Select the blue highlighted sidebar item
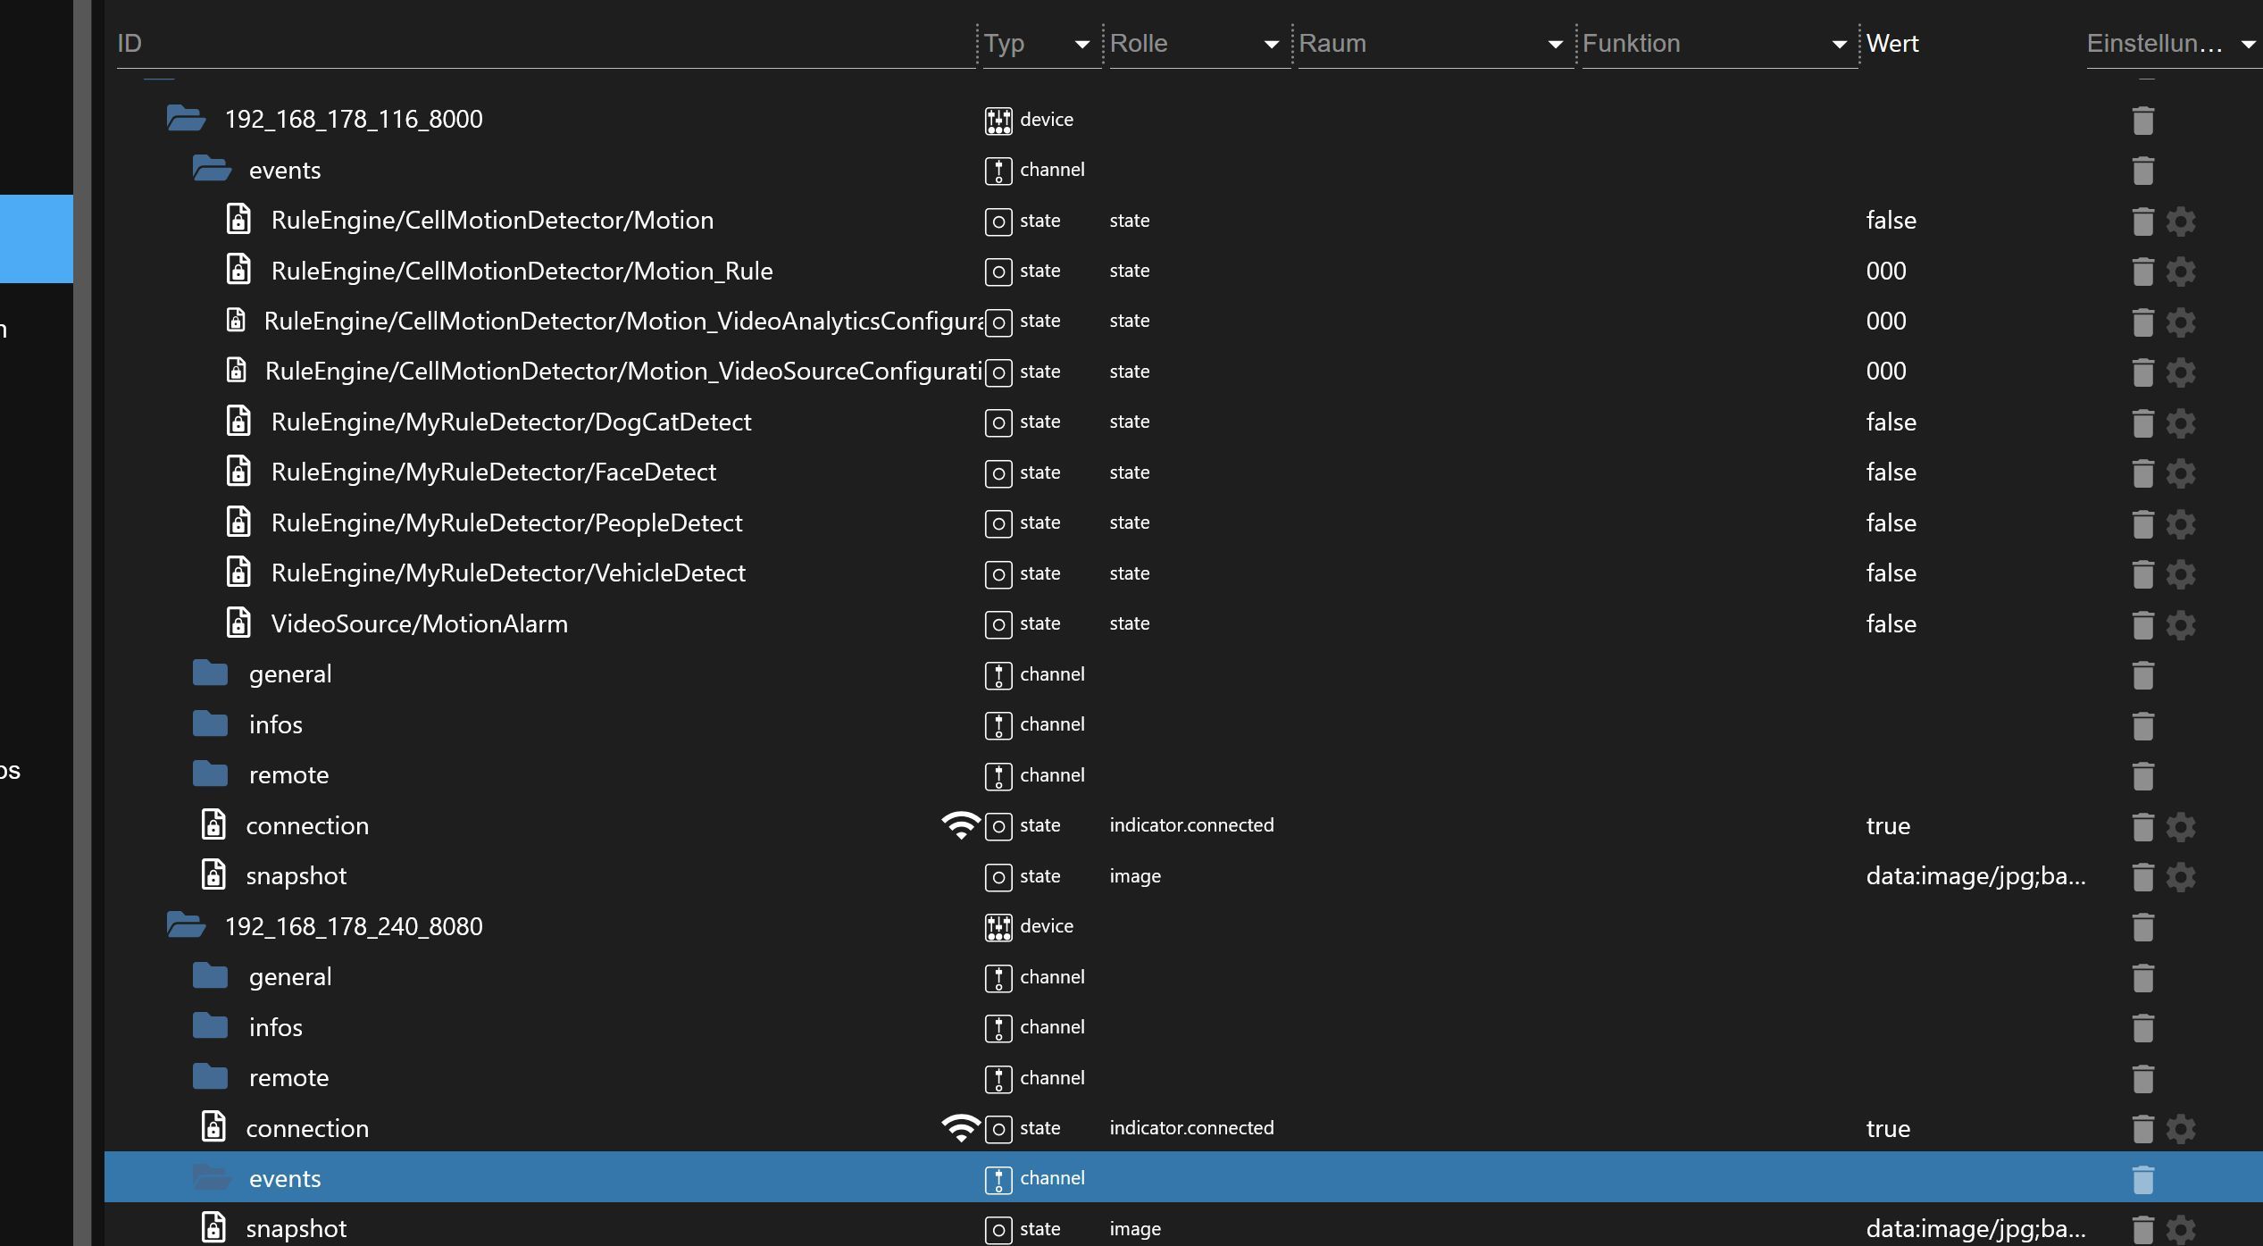2263x1246 pixels. [x=36, y=238]
